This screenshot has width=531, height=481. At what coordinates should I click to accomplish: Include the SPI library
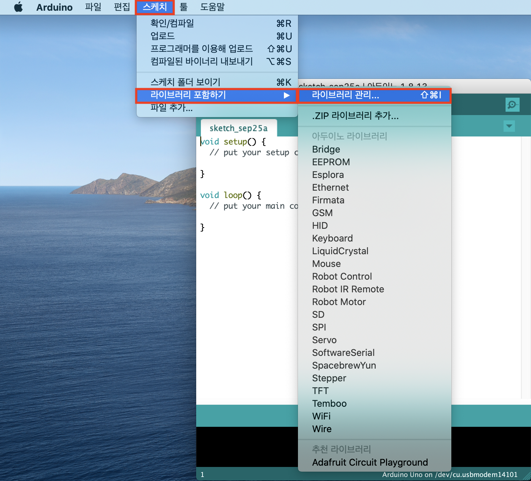coord(375,327)
